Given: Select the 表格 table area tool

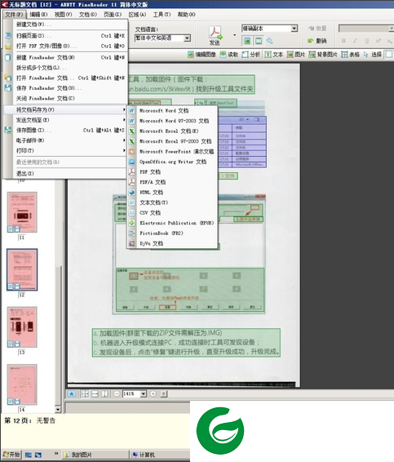Looking at the screenshot, I should tap(351, 55).
